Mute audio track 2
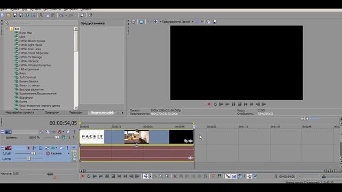The height and width of the screenshot is (192, 342). point(61,148)
